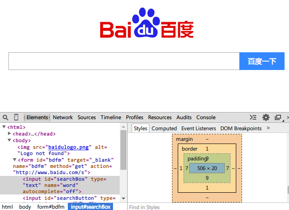Open the Elements tab
The height and width of the screenshot is (210, 289).
click(x=37, y=117)
